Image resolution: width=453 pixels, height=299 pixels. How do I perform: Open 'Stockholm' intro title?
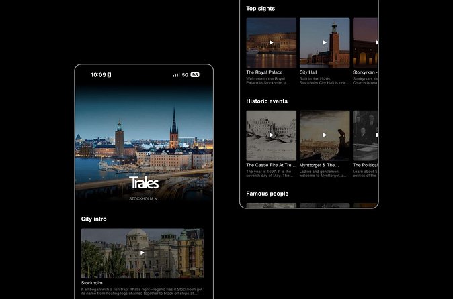(x=91, y=283)
